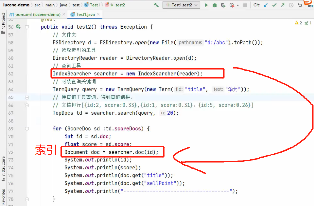Screen dimensions: 314x206
Task: Open the Test1.test2 run configuration dropdown
Action: pos(181,5)
